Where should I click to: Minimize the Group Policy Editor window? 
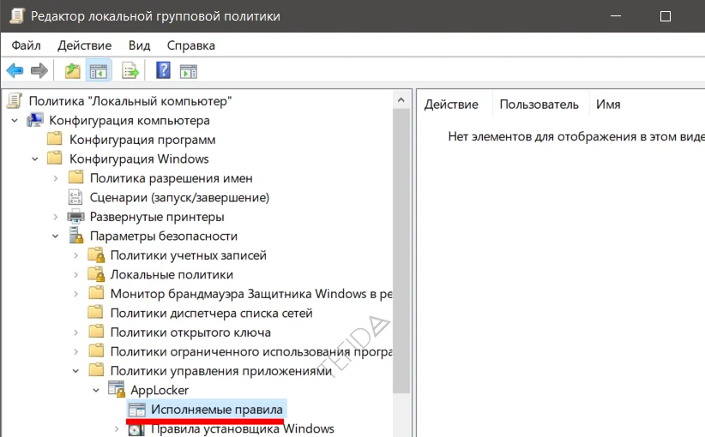[616, 16]
